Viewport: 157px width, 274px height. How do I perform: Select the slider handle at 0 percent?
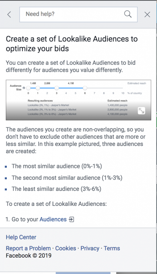coord(28,88)
